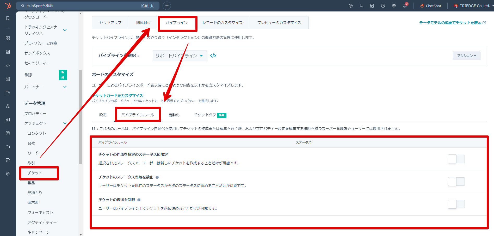494x236 pixels.
Task: Open the bottom hexagon icon in left rail
Action: tap(8, 174)
